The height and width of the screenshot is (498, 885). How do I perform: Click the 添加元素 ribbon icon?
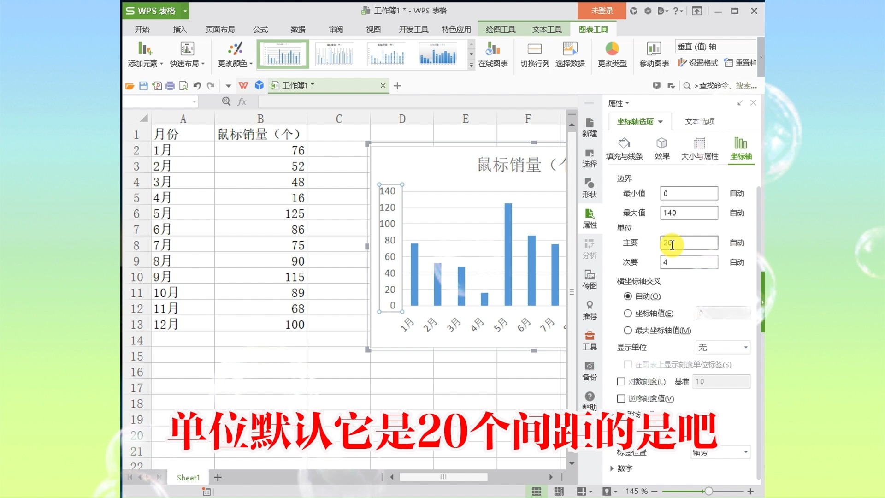pyautogui.click(x=144, y=54)
